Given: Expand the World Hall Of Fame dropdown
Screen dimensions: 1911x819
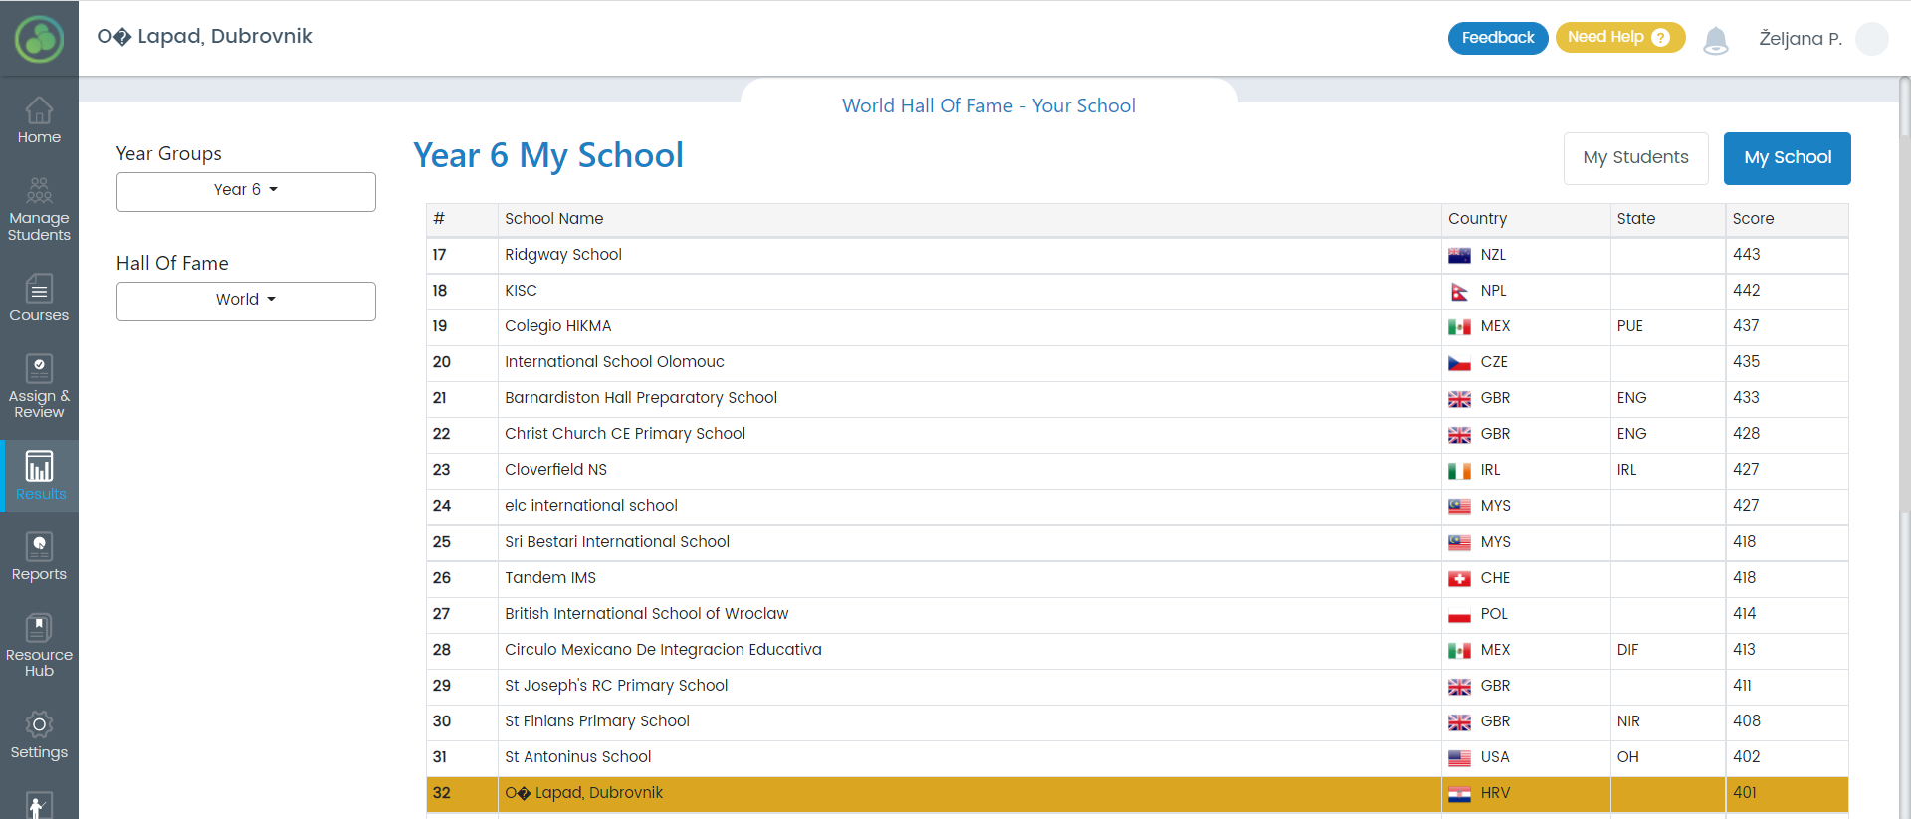Looking at the screenshot, I should click(246, 301).
